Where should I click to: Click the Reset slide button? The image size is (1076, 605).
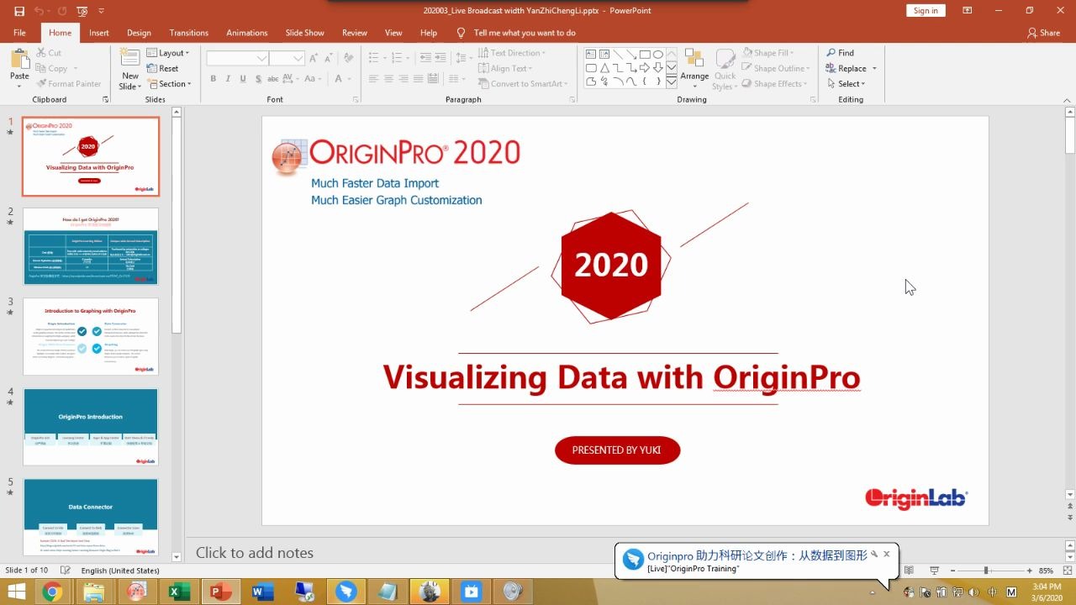pyautogui.click(x=163, y=68)
